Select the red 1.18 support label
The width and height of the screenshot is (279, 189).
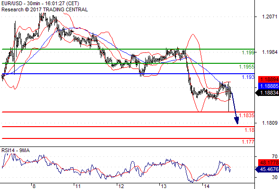250,130
